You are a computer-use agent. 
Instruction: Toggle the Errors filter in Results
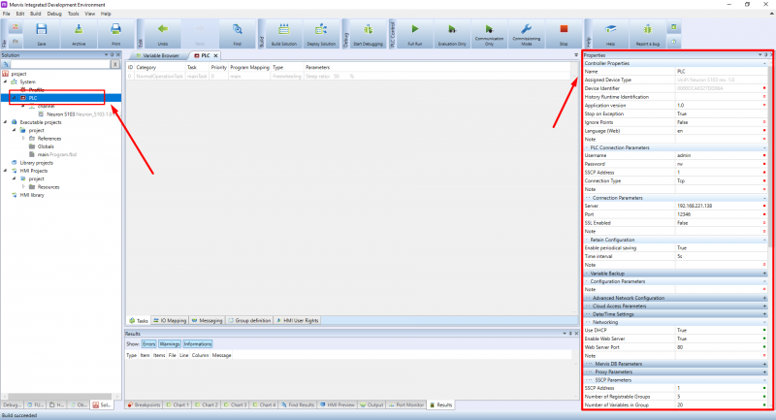149,343
